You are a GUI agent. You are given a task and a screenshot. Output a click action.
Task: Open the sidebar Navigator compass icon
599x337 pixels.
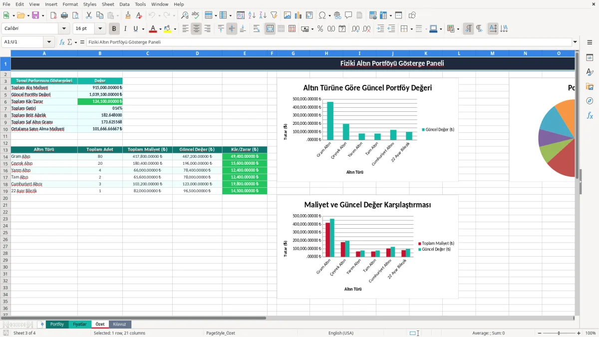590,101
